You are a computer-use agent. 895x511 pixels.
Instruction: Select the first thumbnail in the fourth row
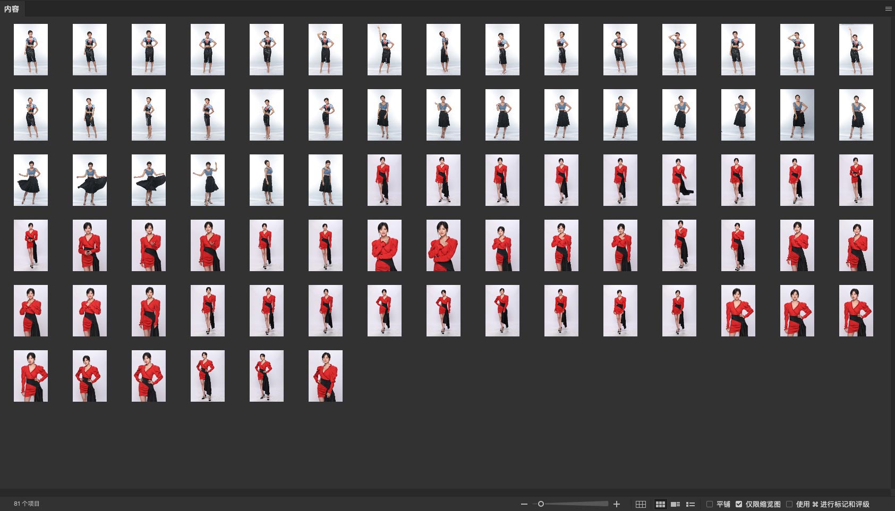(x=31, y=245)
